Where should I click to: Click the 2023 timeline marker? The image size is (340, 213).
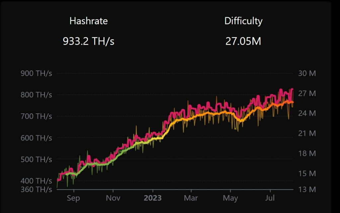[x=153, y=198]
